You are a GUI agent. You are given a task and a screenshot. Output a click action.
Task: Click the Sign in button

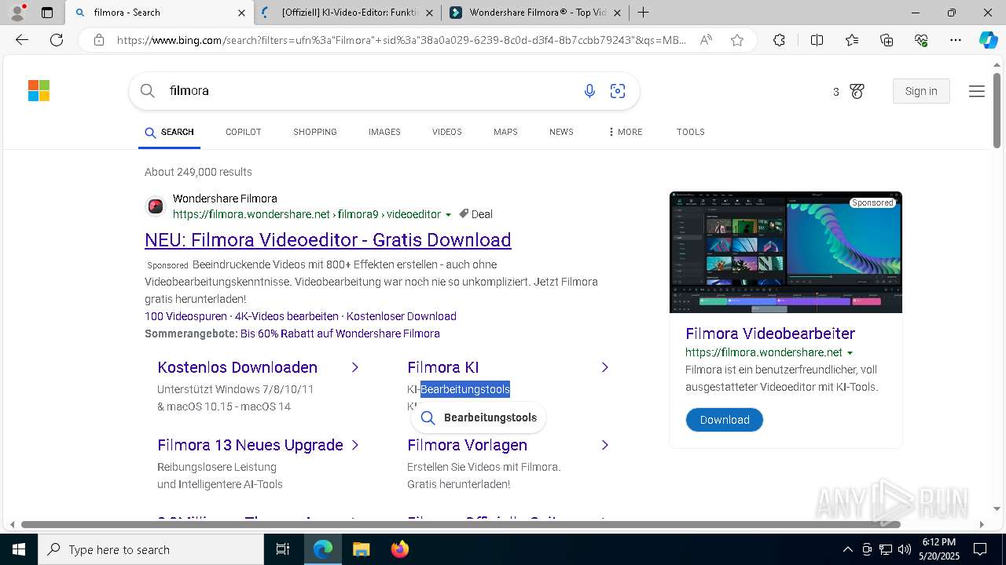tap(921, 91)
